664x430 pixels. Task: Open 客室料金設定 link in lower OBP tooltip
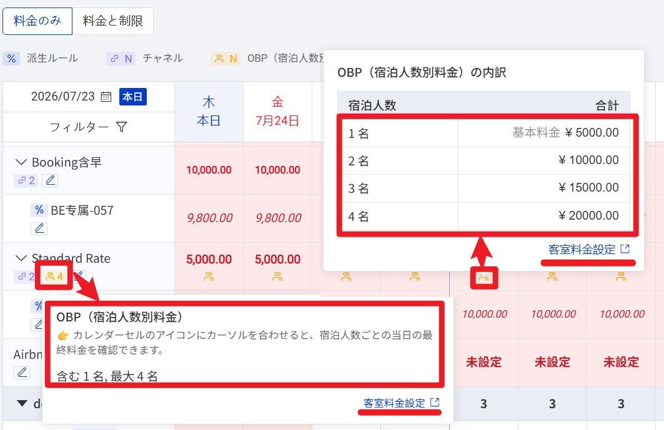(402, 403)
